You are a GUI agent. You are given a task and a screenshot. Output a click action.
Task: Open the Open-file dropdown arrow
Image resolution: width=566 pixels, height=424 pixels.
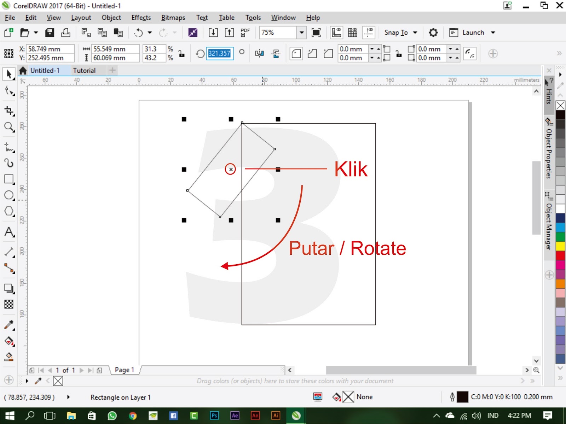[36, 33]
